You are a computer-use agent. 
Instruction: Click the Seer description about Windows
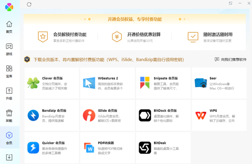pyautogui.click(x=222, y=86)
